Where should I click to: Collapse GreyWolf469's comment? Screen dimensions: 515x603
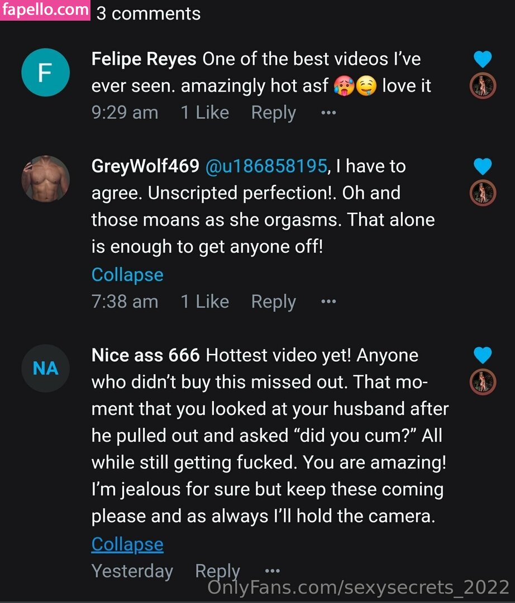click(x=127, y=275)
